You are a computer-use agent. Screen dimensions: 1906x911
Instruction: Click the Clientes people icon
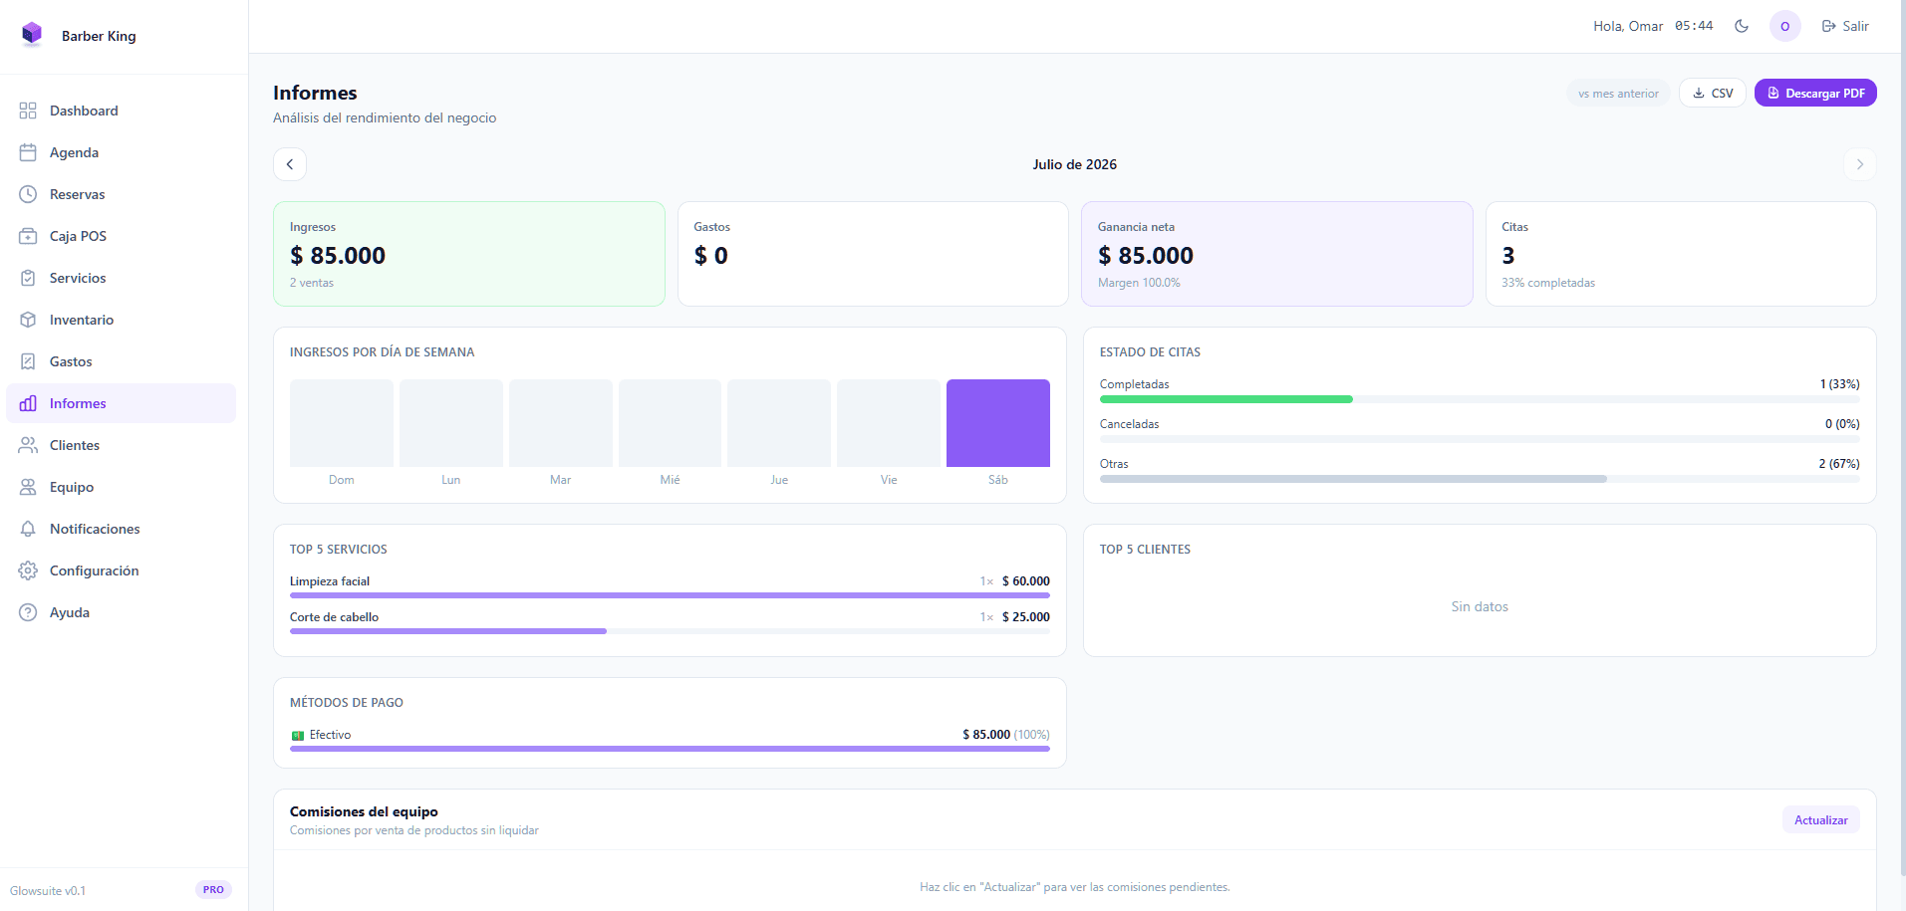click(x=28, y=445)
